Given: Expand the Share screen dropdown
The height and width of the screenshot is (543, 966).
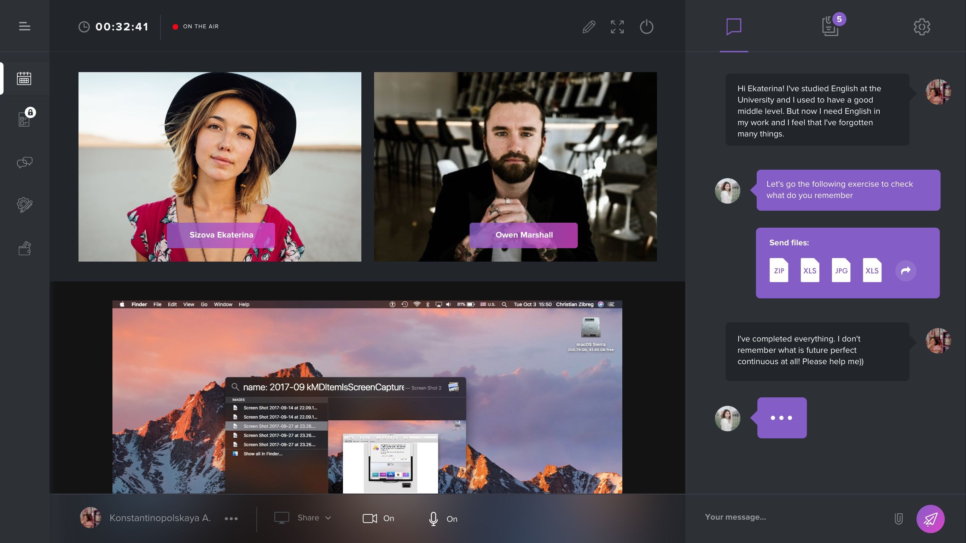Looking at the screenshot, I should click(303, 518).
